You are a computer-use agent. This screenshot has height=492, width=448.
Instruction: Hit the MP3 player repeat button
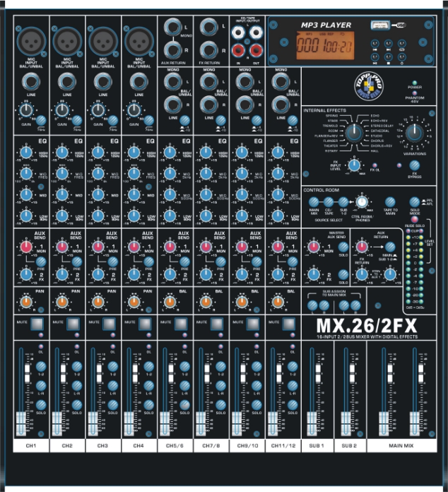pos(402,44)
